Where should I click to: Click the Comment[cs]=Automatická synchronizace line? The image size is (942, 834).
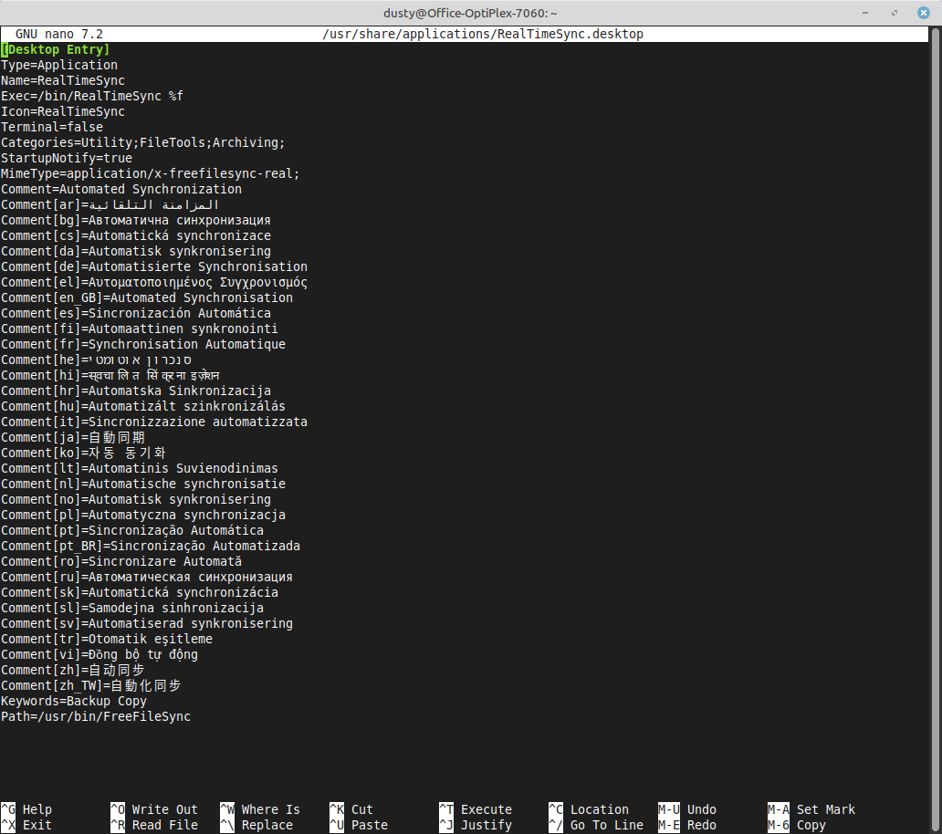[x=136, y=235]
